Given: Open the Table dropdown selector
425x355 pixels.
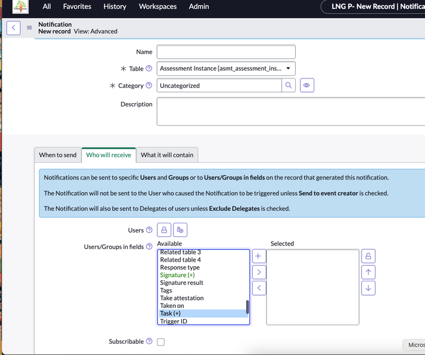Looking at the screenshot, I should coord(226,69).
